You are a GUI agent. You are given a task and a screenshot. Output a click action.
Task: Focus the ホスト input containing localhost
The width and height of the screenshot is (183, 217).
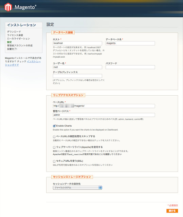coord(77,43)
